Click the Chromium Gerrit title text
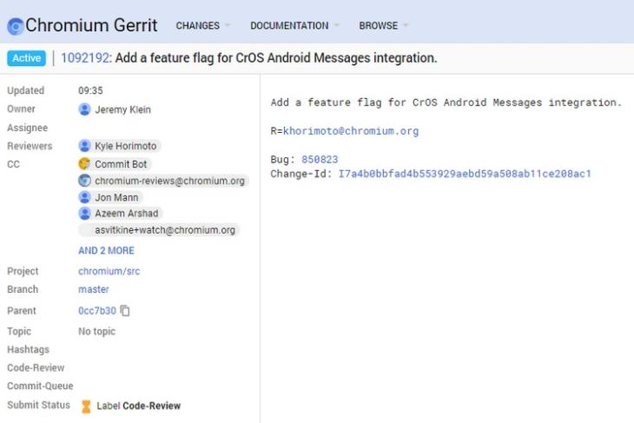The width and height of the screenshot is (634, 423). point(91,25)
